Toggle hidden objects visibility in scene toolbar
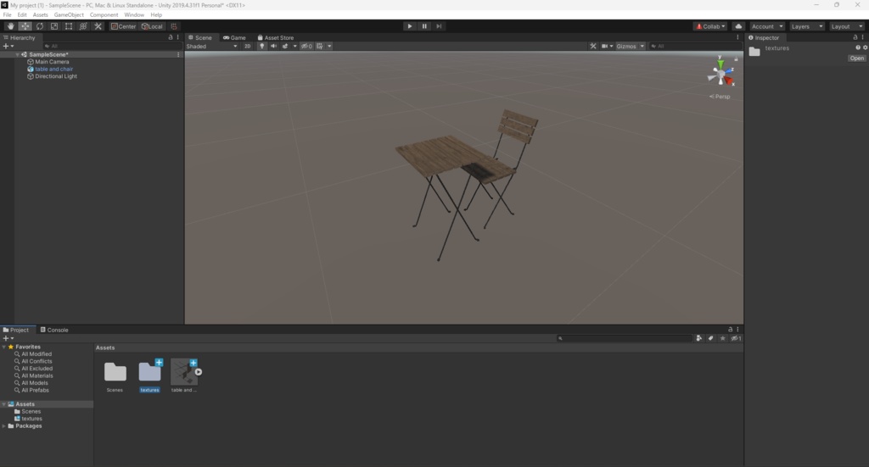Viewport: 869px width, 467px height. tap(306, 46)
